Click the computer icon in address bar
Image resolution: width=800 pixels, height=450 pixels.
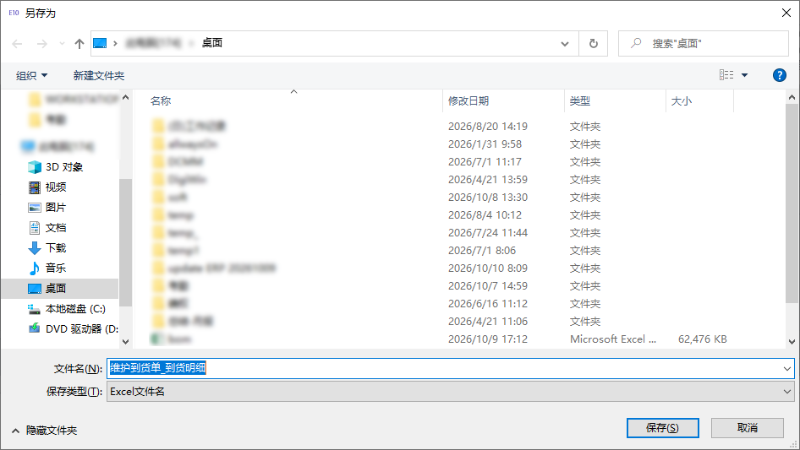pyautogui.click(x=100, y=43)
